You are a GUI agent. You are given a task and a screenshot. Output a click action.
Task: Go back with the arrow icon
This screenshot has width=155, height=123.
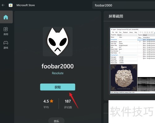coord(3,5)
